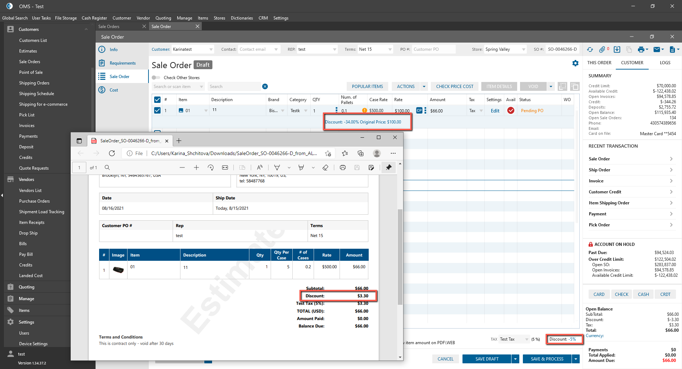Click the refresh order icon
Image resolution: width=682 pixels, height=369 pixels.
(590, 50)
